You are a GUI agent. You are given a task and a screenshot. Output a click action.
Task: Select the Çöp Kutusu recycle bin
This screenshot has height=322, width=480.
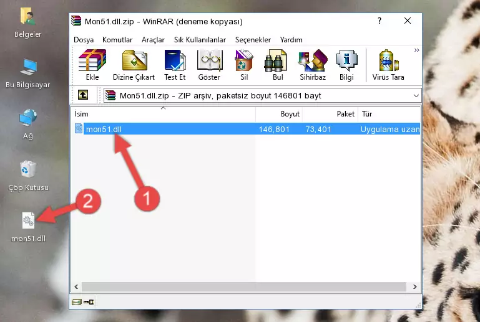[28, 176]
